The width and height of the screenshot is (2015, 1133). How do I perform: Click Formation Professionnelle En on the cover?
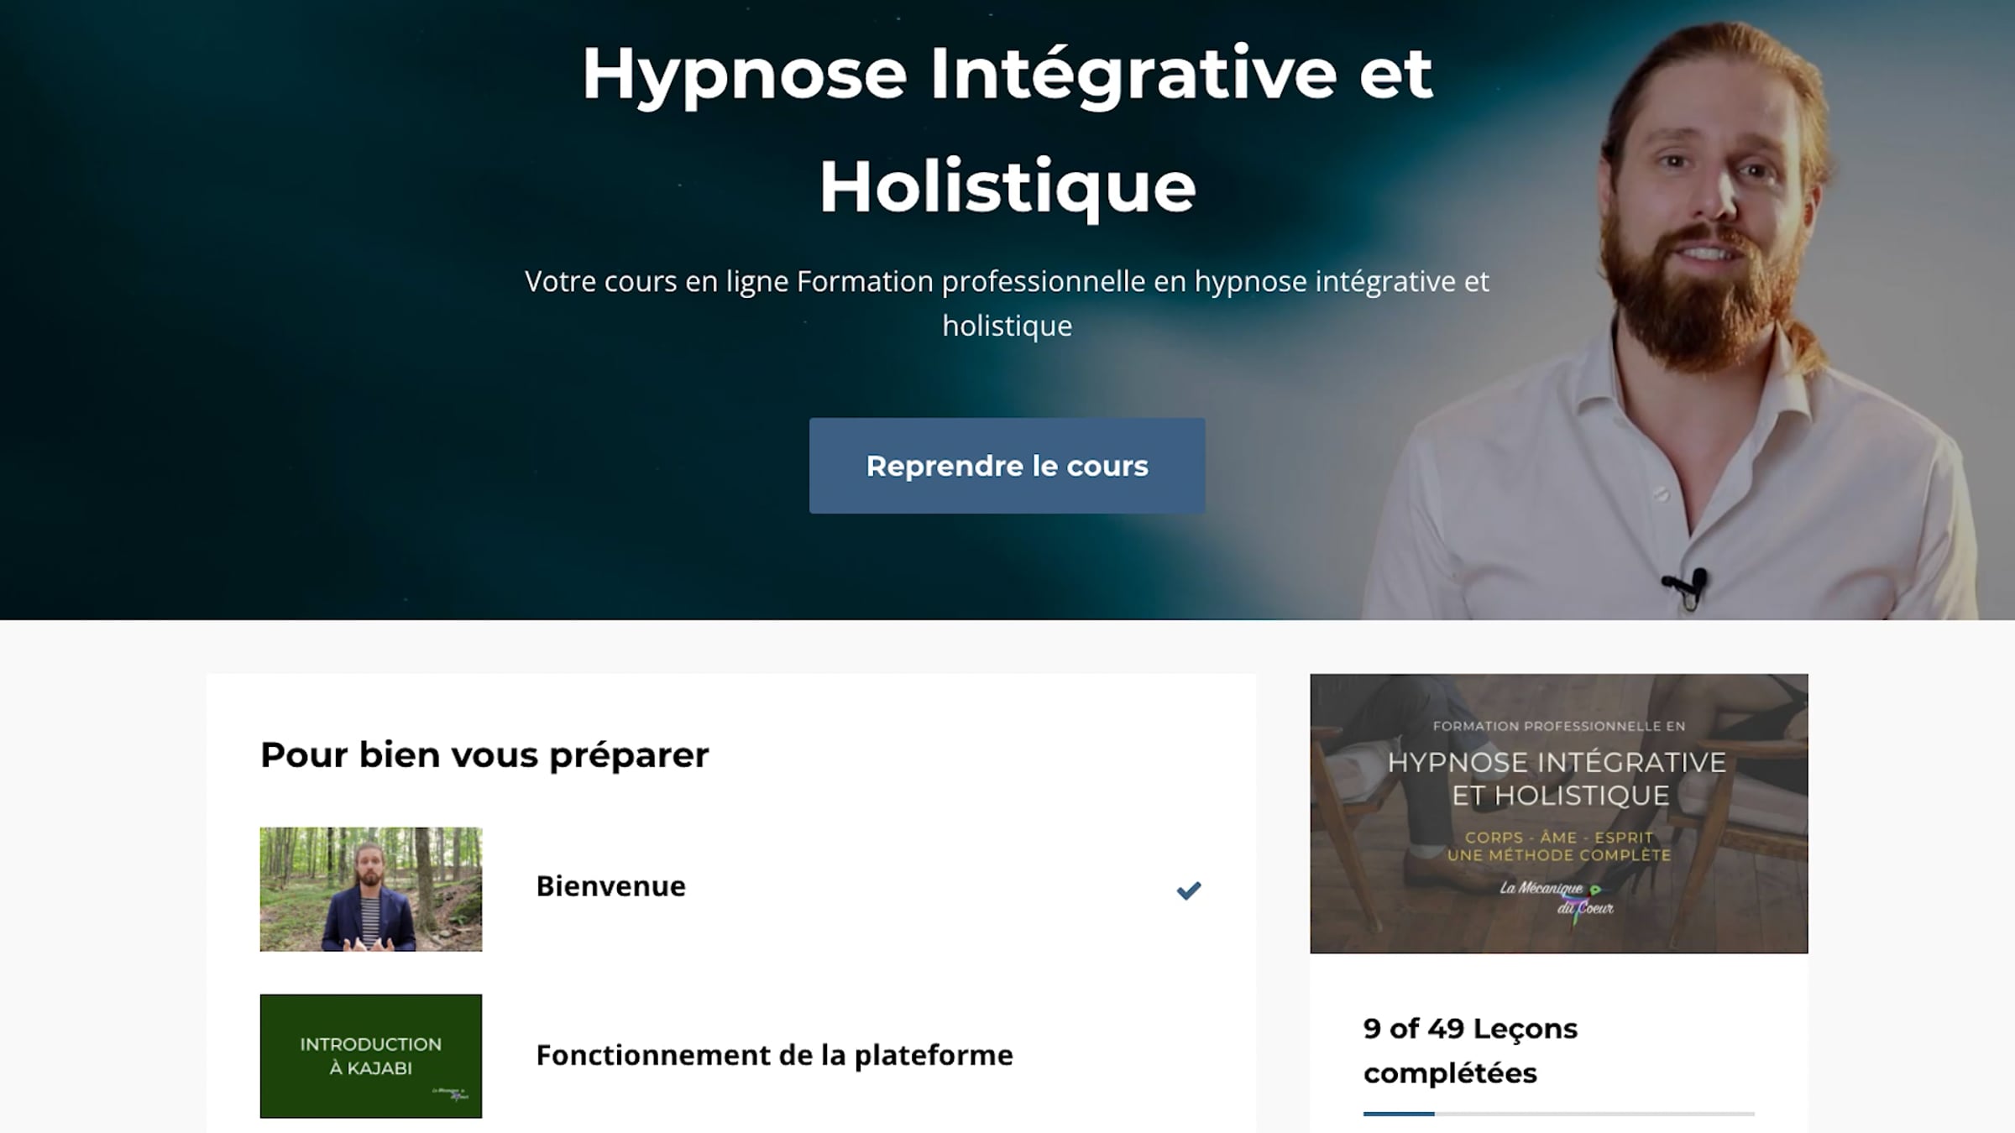click(1558, 726)
